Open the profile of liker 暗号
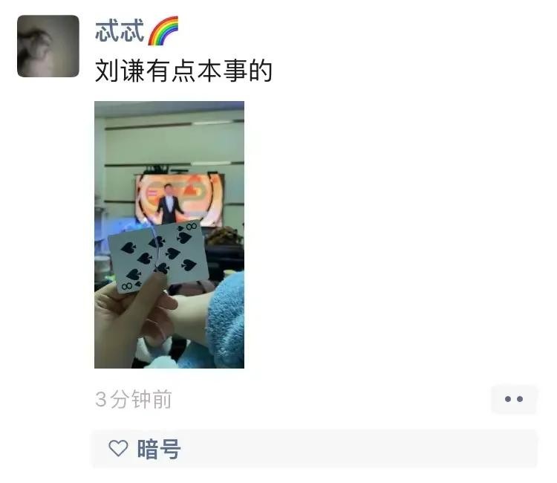Image resolution: width=557 pixels, height=483 pixels. pyautogui.click(x=159, y=449)
